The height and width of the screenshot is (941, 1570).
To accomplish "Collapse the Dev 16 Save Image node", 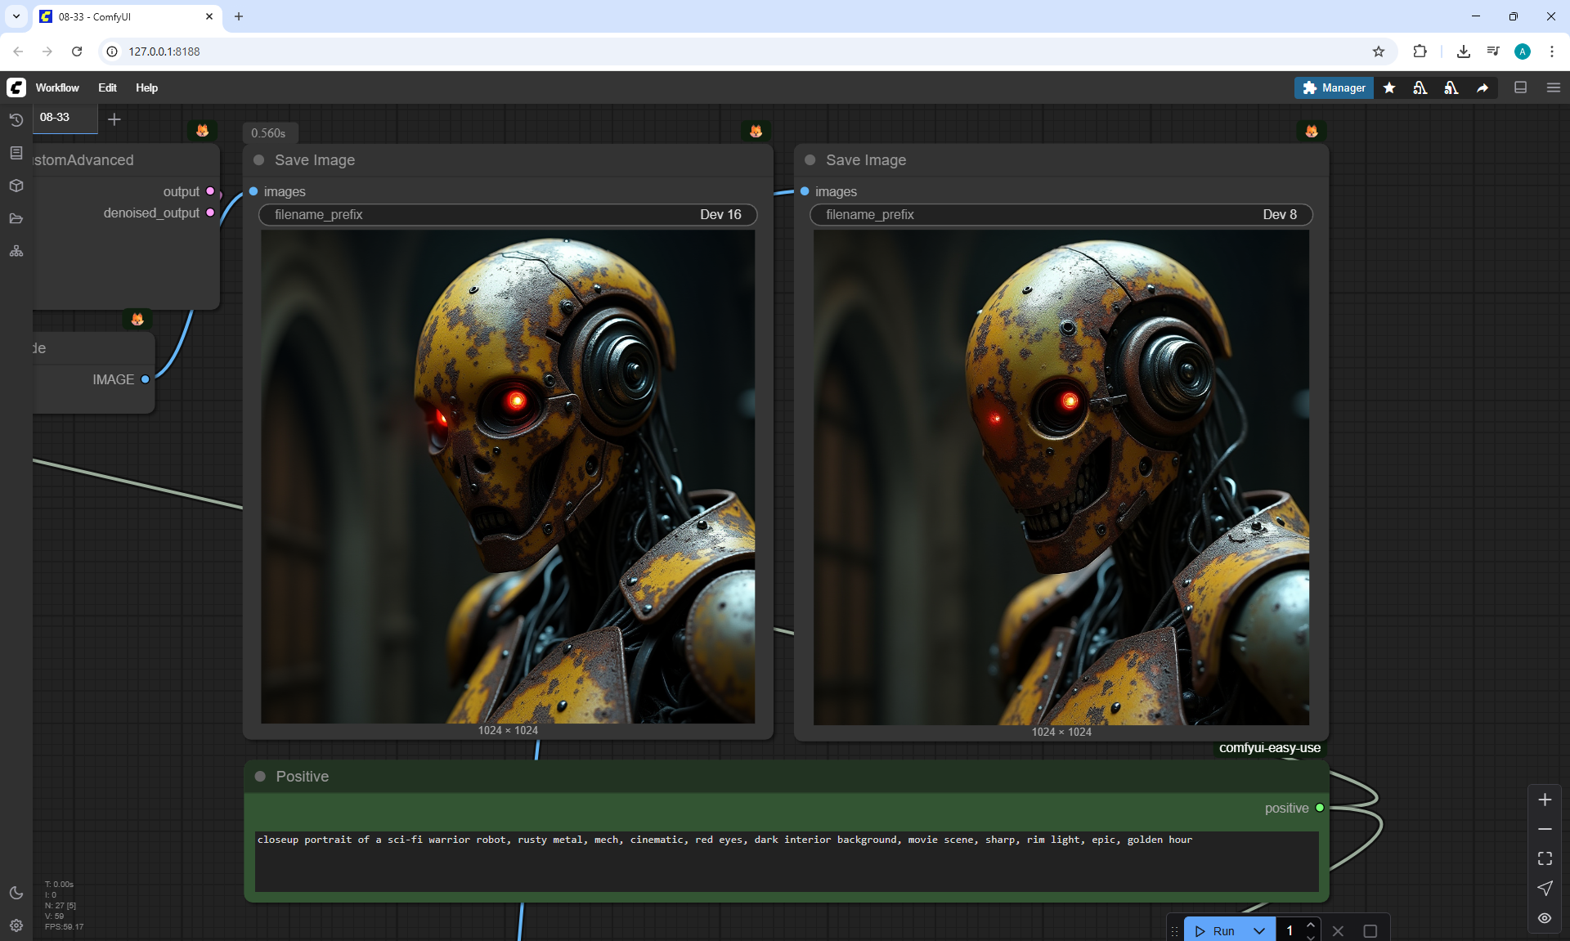I will [259, 160].
